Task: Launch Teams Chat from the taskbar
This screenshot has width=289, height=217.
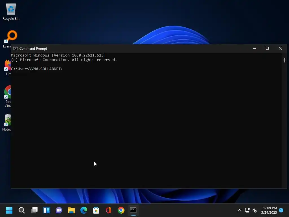Action: (59, 210)
